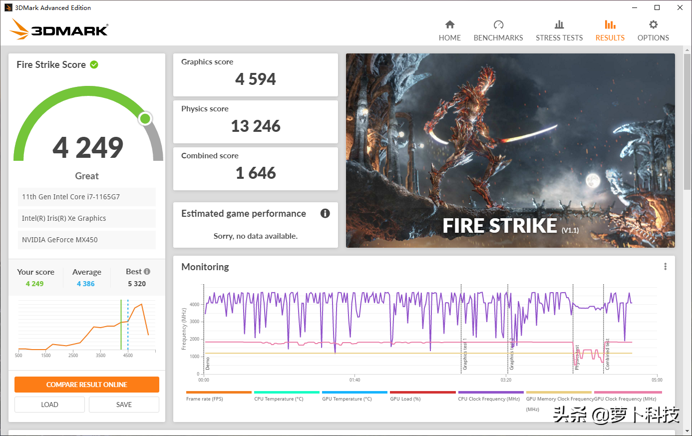
Task: Click the score distribution chart
Action: point(87,327)
